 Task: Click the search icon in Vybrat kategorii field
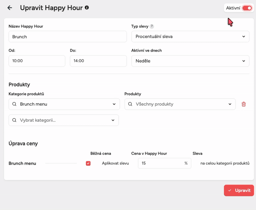coord(14,120)
